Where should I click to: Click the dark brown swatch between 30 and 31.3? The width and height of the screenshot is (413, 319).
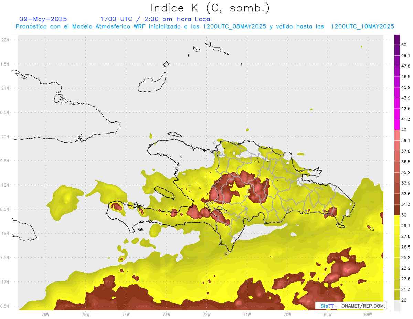[x=397, y=210]
